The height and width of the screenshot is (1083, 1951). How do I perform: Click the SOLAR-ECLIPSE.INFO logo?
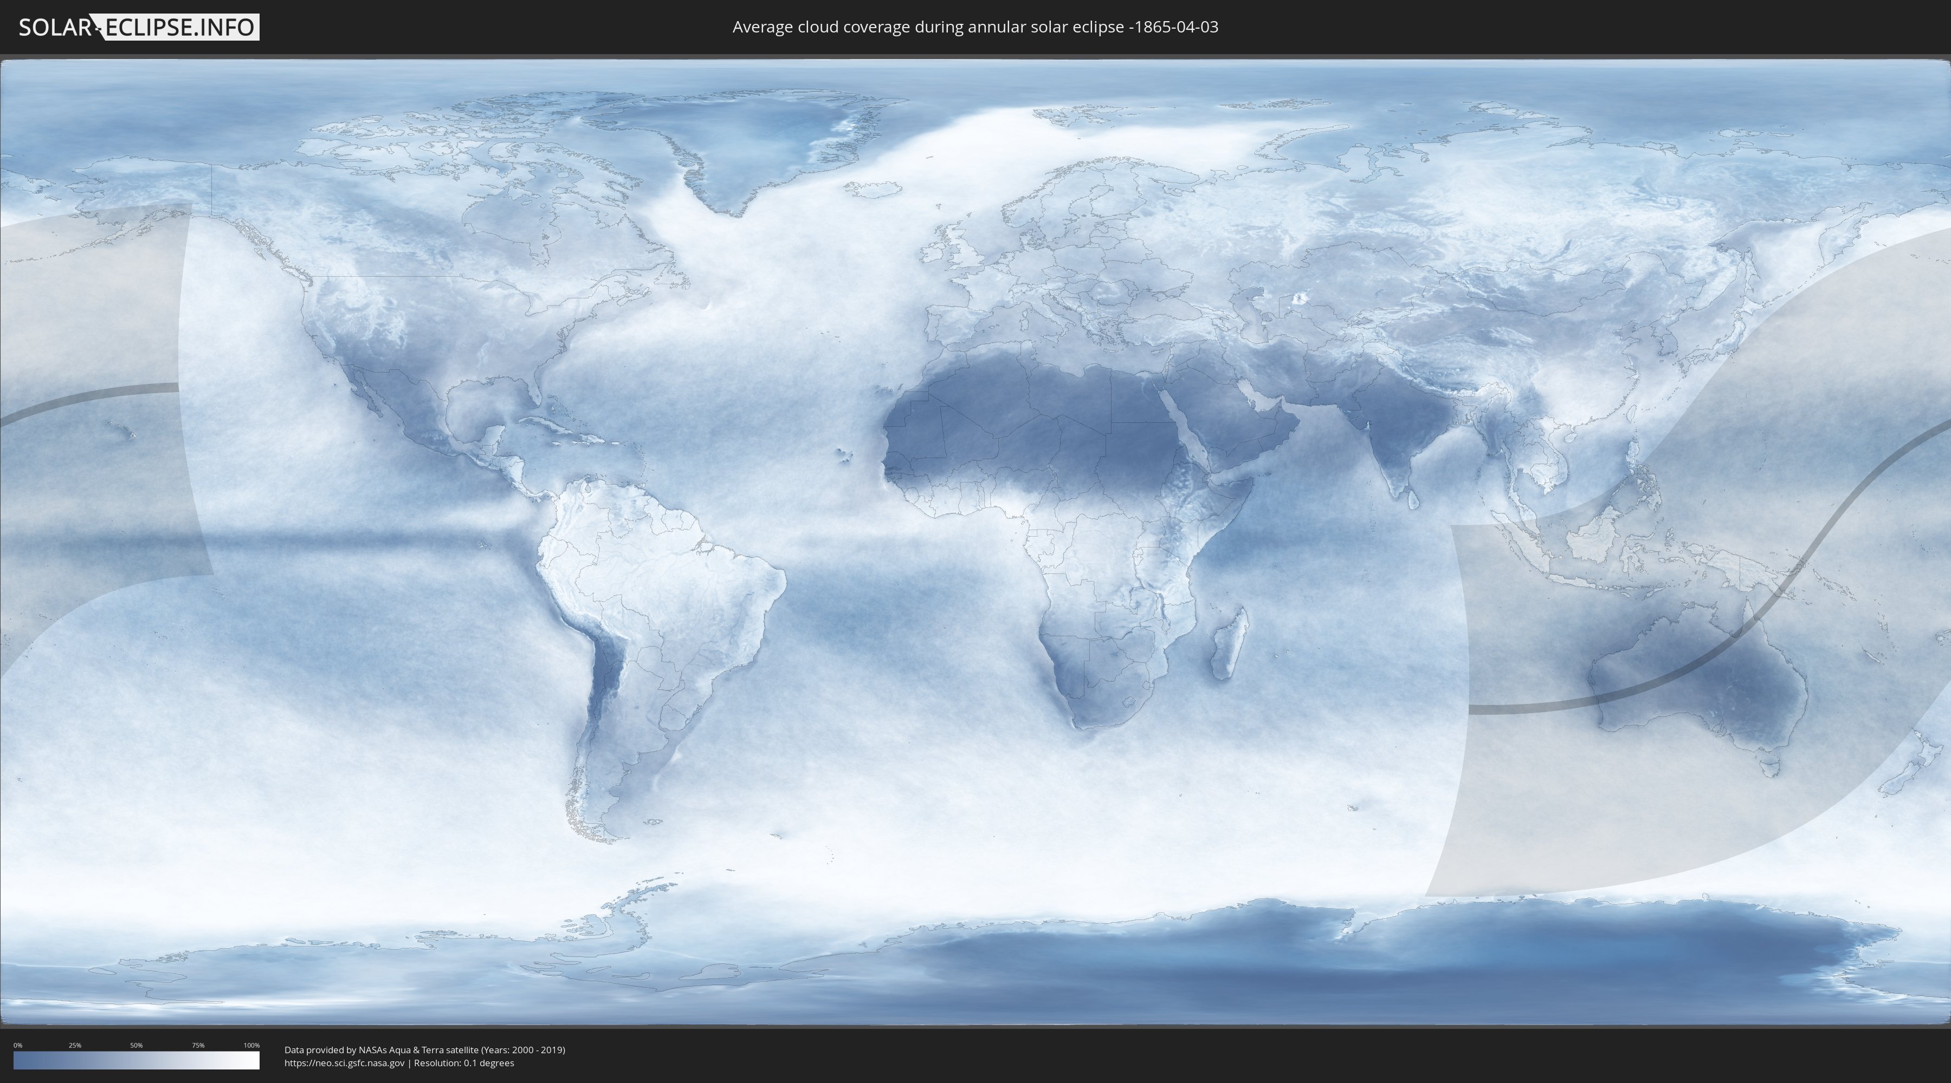pyautogui.click(x=139, y=27)
